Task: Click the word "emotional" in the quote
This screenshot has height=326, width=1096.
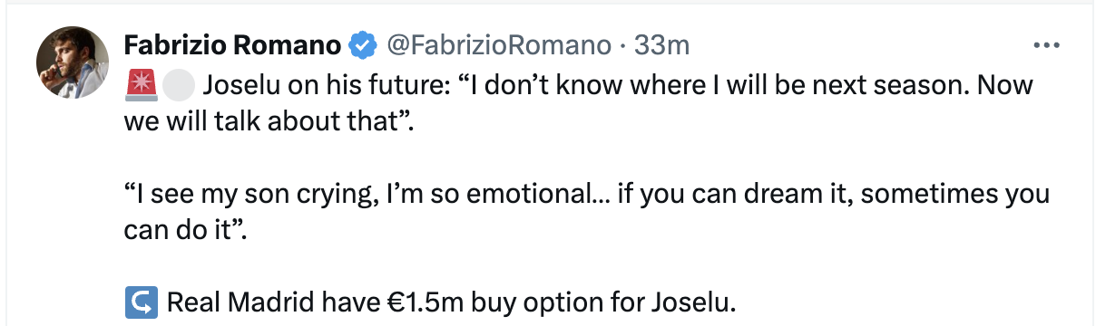Action: tap(509, 194)
